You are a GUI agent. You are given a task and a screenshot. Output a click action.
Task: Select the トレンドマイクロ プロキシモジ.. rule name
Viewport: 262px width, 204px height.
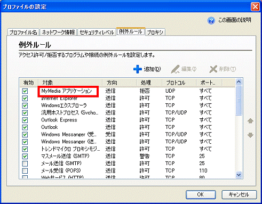coord(70,149)
